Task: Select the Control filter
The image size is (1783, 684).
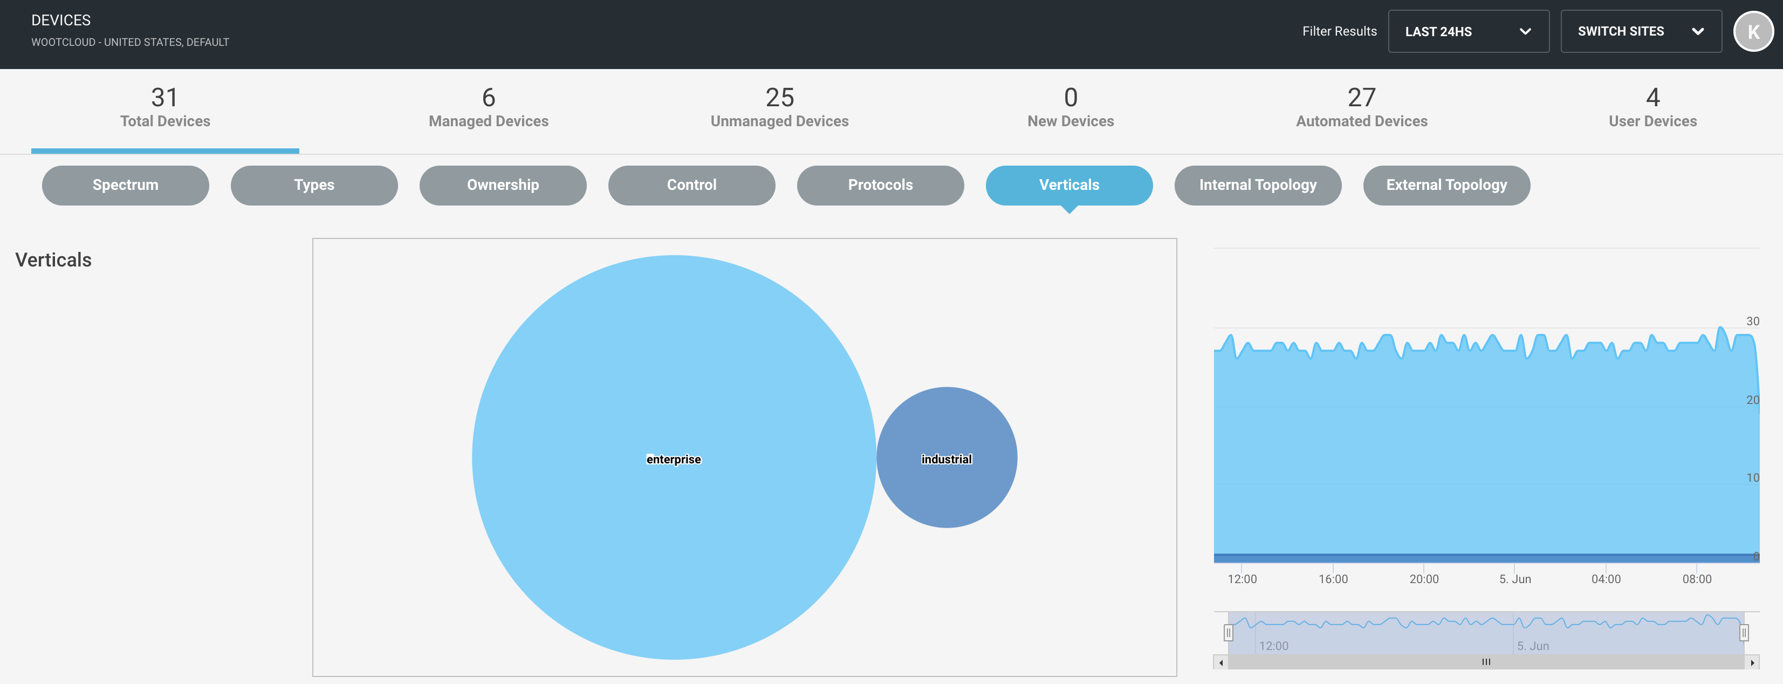Action: [691, 185]
